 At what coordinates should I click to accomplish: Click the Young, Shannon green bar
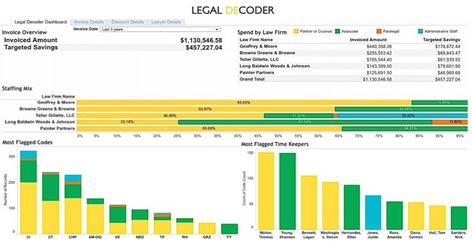(x=287, y=191)
